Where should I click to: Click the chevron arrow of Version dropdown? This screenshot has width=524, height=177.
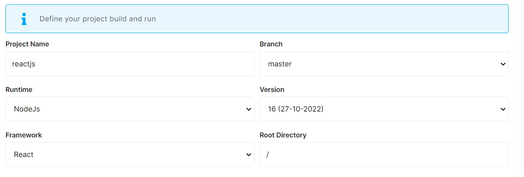[503, 109]
